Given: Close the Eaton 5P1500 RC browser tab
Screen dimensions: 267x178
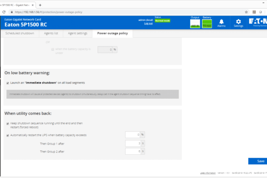Looking at the screenshot, I should [x=33, y=5].
